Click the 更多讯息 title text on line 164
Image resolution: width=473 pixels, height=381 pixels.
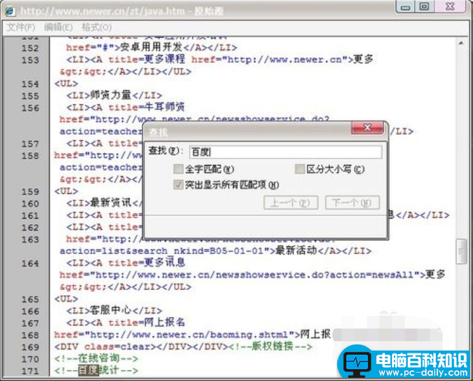pyautogui.click(x=164, y=263)
